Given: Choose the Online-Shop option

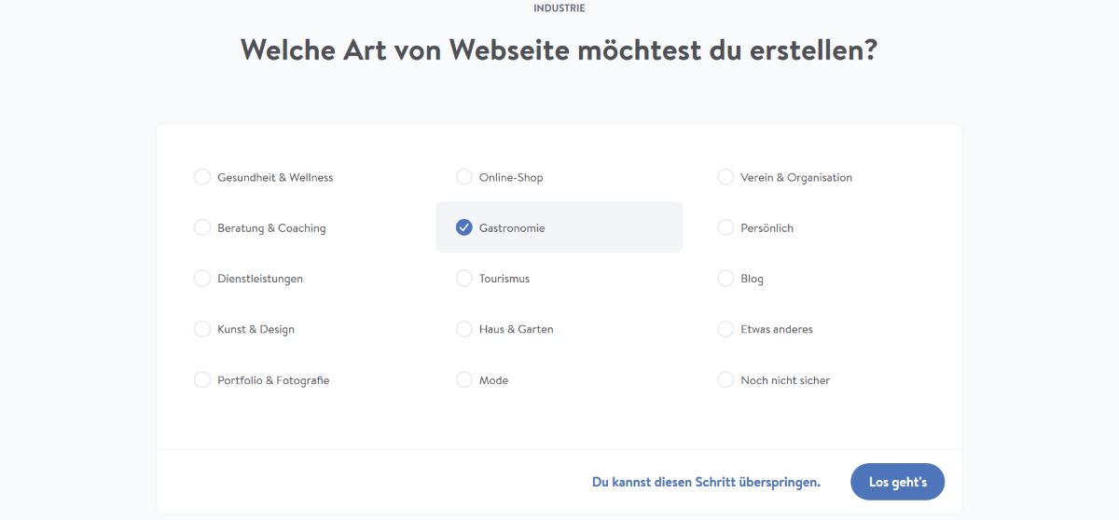Looking at the screenshot, I should [464, 177].
